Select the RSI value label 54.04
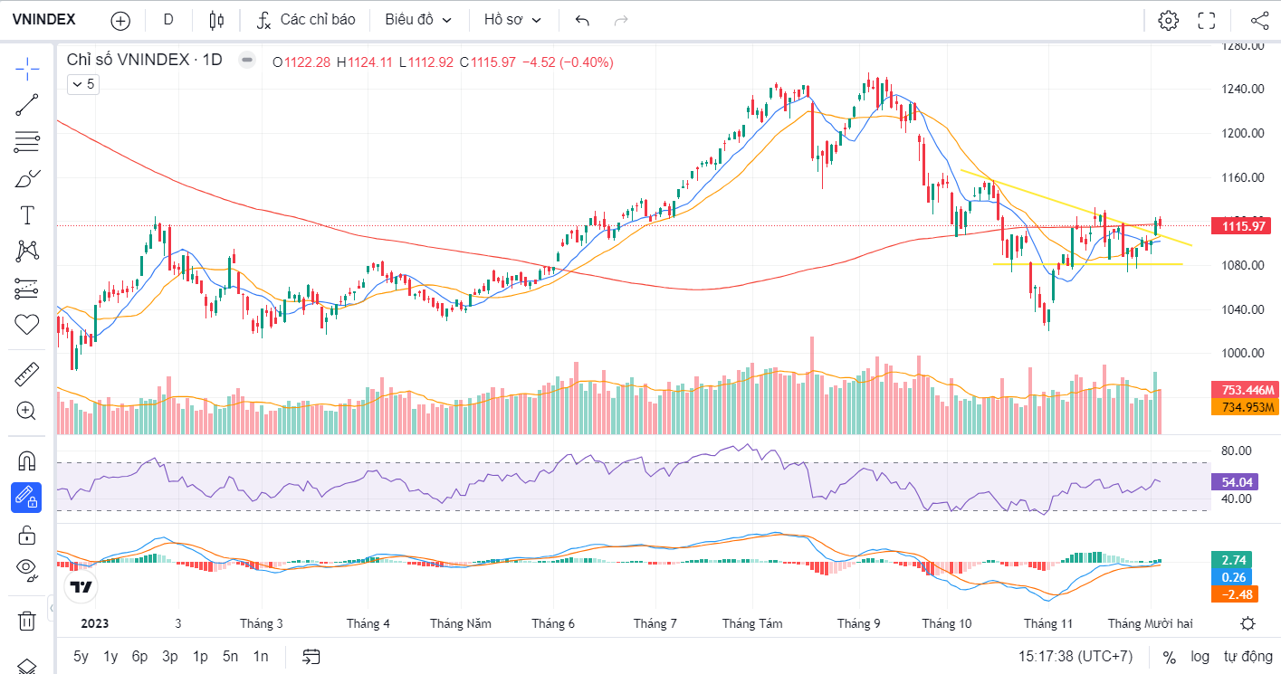This screenshot has height=674, width=1281. point(1235,482)
